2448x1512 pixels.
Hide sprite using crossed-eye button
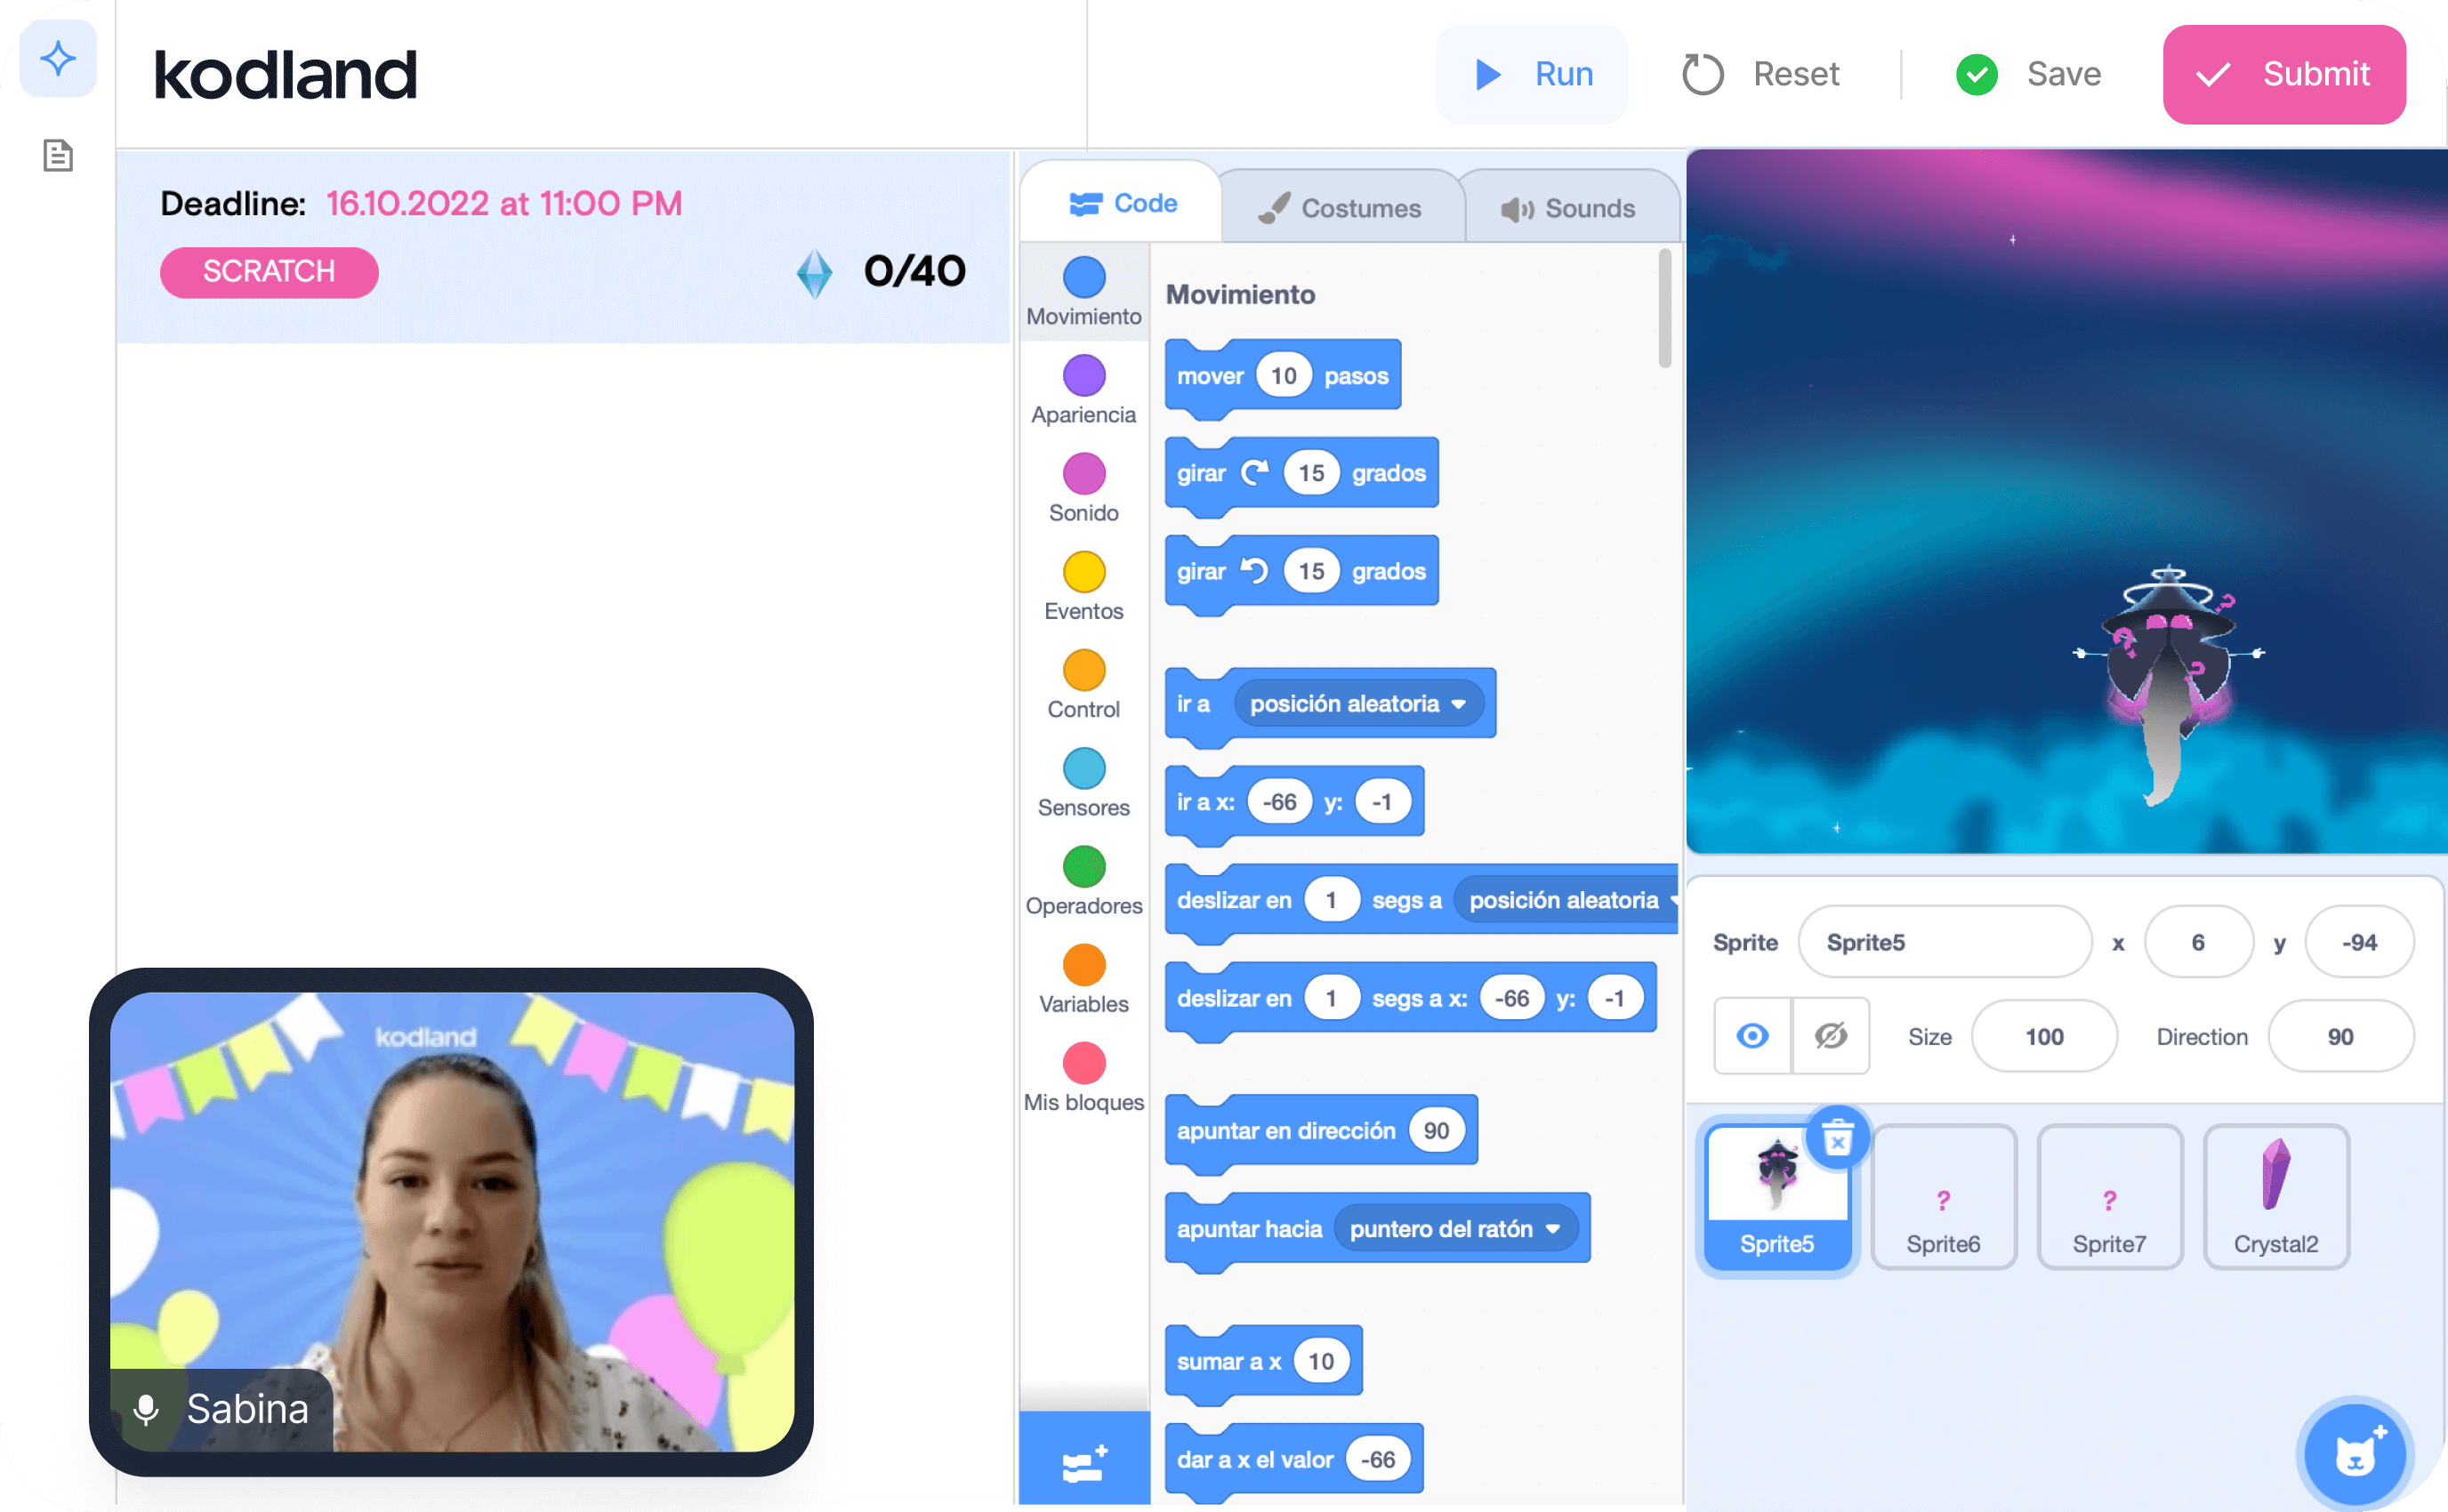[1830, 1036]
